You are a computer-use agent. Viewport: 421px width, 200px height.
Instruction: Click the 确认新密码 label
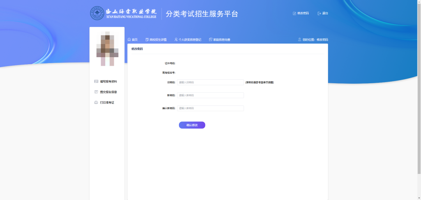click(169, 108)
